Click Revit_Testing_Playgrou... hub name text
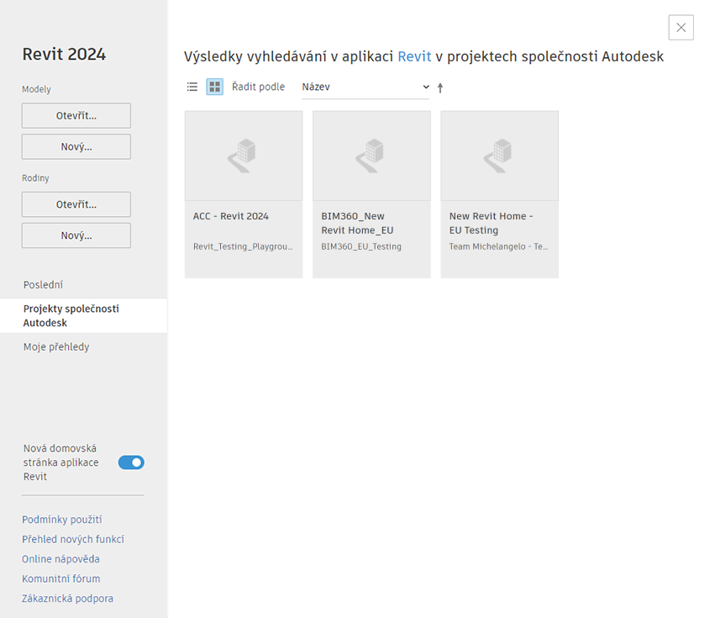This screenshot has height=618, width=710. [243, 246]
